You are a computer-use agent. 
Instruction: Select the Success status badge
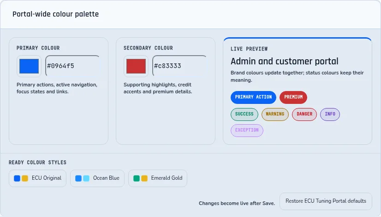pos(244,114)
